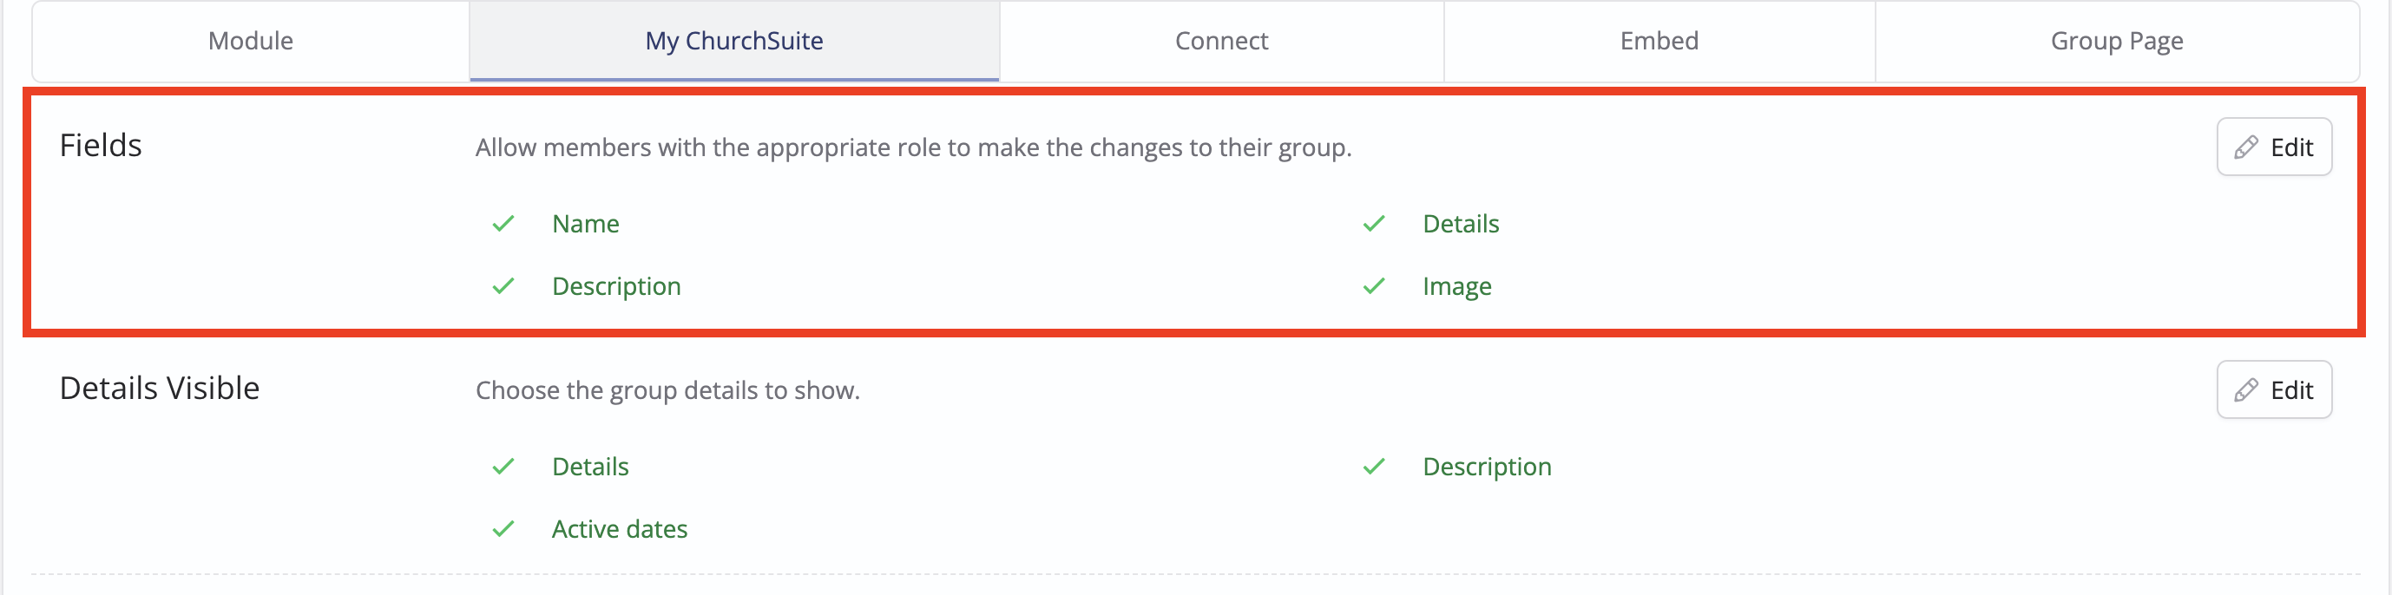Click the checkmark beside Fields Description

(x=503, y=286)
